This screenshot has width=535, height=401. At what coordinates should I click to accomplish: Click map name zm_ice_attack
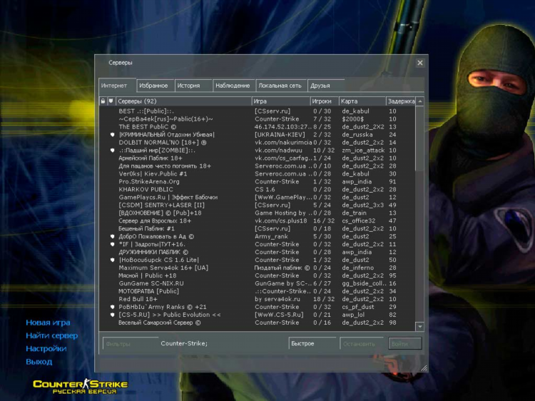click(363, 151)
